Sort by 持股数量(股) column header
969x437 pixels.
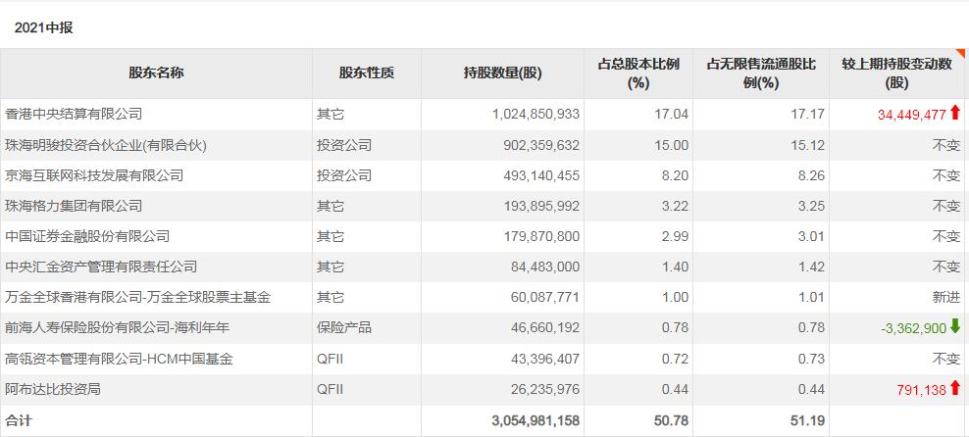point(502,73)
